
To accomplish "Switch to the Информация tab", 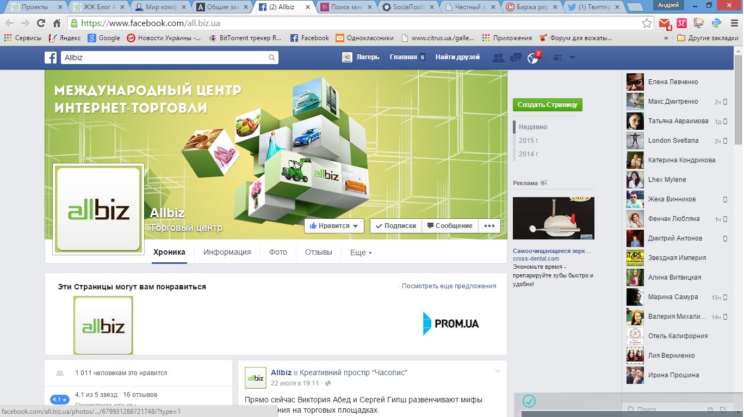I will point(227,252).
